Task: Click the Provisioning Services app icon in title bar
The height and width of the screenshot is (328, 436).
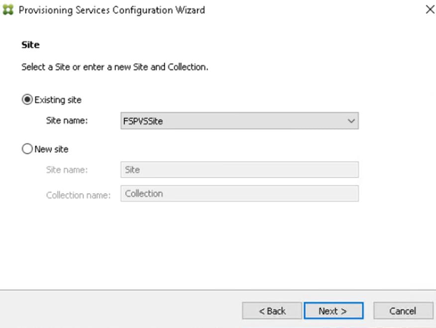Action: tap(8, 10)
